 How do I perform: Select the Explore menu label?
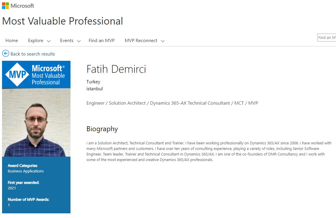36,41
